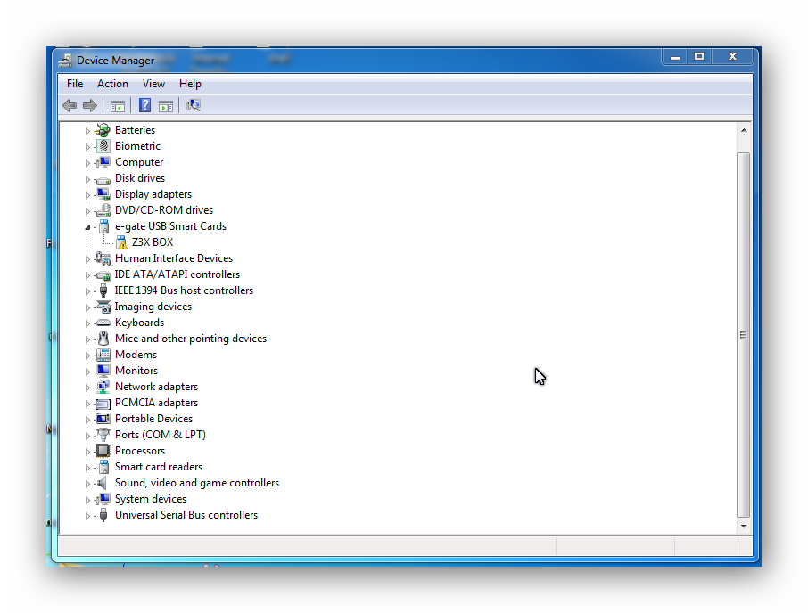Select the Mice and other pointing devices label
This screenshot has width=808, height=613.
tap(191, 339)
